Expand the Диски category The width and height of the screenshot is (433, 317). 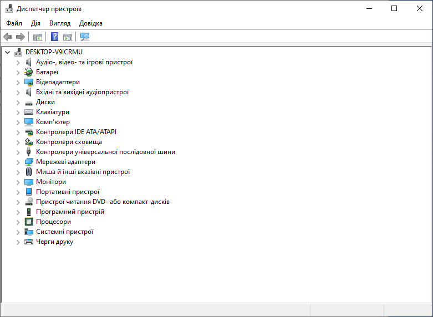pyautogui.click(x=18, y=102)
